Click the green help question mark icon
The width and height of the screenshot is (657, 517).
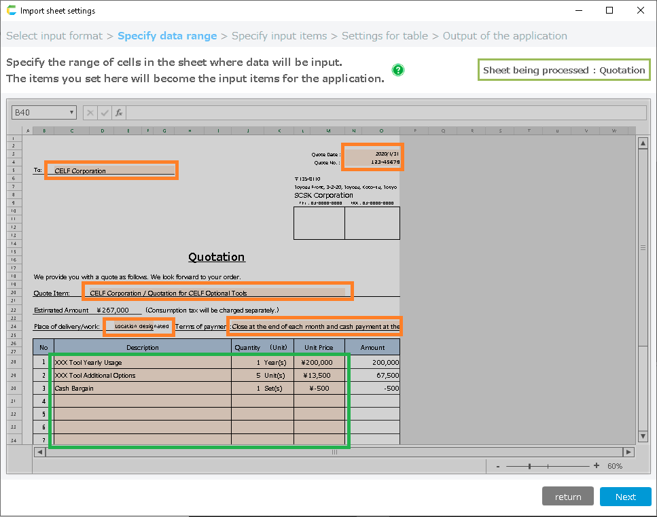coord(398,70)
